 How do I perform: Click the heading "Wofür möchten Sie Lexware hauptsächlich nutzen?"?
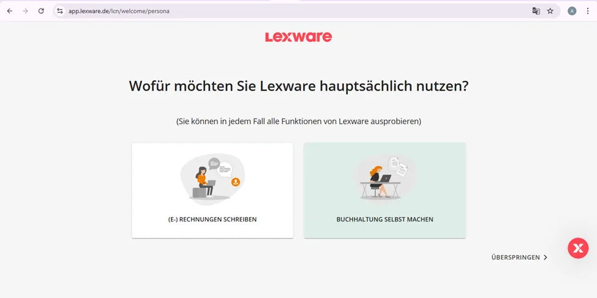pos(299,86)
